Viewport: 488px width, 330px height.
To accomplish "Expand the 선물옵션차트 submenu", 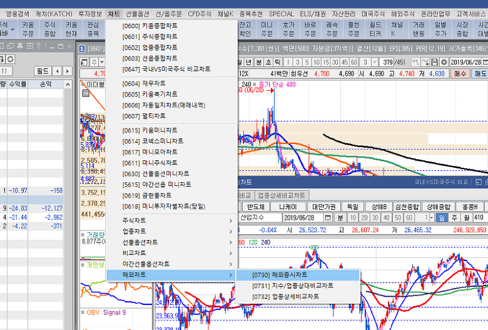I will point(172,242).
